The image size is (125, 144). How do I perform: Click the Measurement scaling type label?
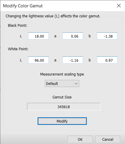click(x=62, y=74)
